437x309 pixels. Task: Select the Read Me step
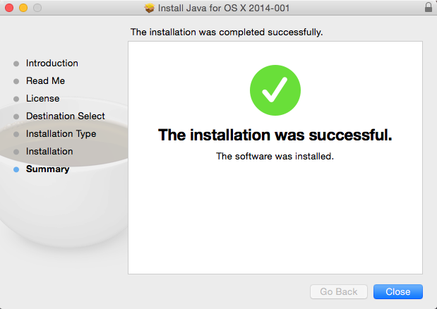coord(45,80)
